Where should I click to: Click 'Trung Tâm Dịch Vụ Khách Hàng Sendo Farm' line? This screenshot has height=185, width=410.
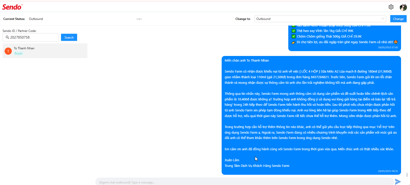point(257,166)
